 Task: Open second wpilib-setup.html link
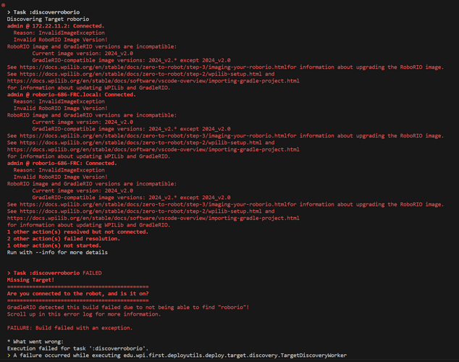click(x=140, y=143)
